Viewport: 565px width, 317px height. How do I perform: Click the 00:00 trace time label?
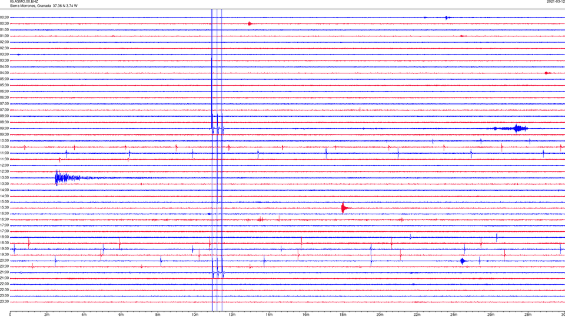[4, 17]
